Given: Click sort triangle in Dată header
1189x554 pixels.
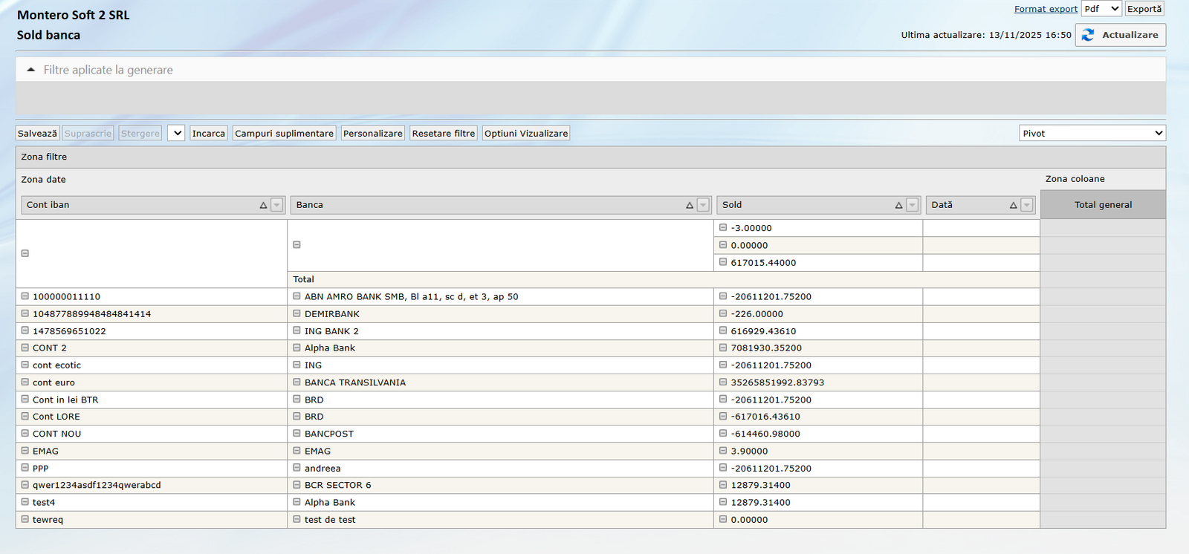Looking at the screenshot, I should (x=1013, y=206).
